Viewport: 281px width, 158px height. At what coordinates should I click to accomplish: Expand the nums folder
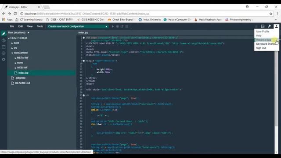pyautogui.click(x=15, y=63)
